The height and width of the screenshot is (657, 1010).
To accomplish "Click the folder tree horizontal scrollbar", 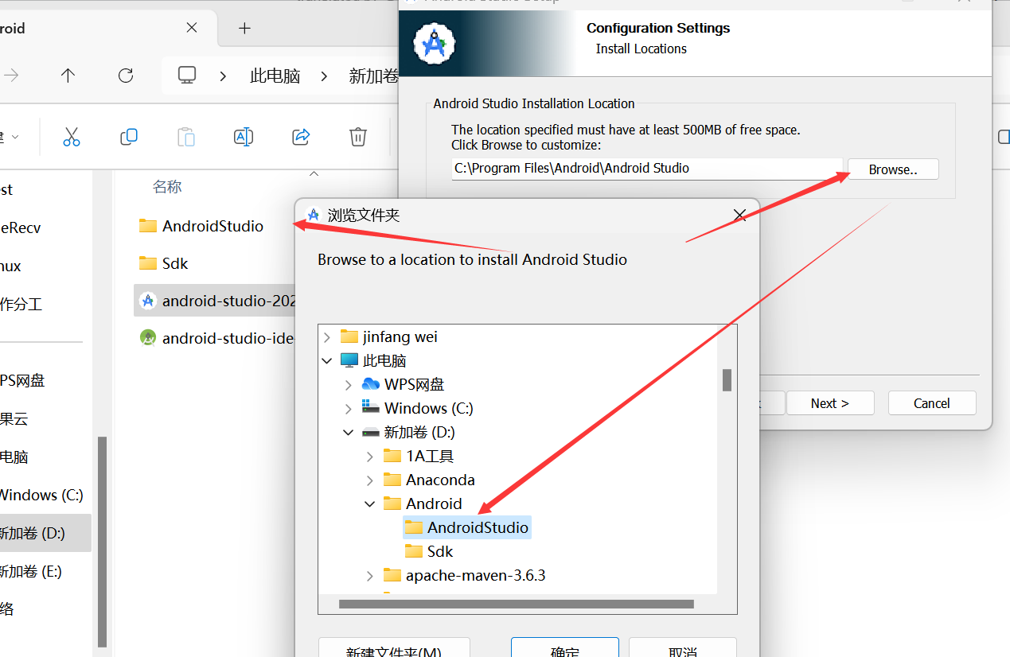I will (517, 604).
